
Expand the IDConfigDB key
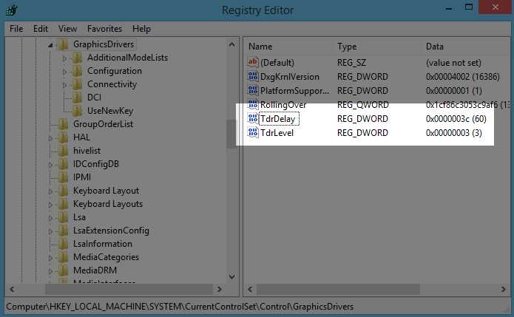coord(50,165)
